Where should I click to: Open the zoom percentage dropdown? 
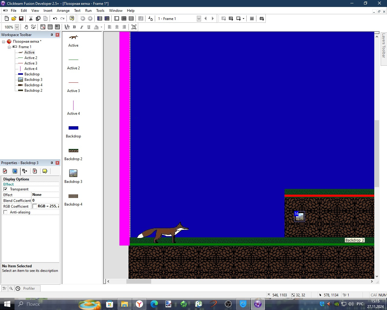(x=17, y=27)
